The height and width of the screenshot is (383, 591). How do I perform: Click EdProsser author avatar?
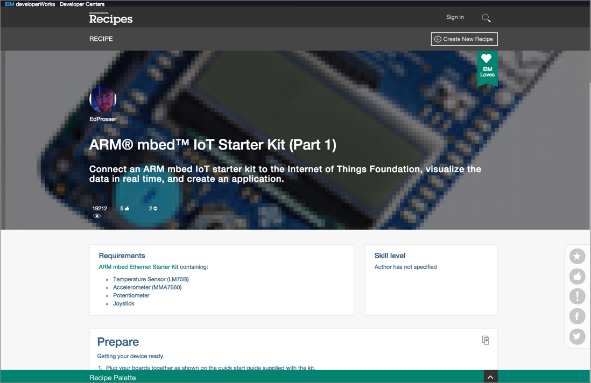click(x=103, y=99)
